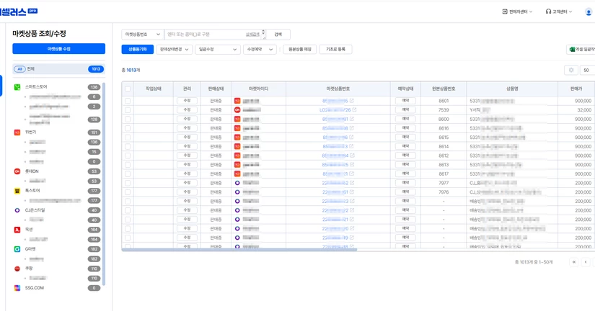Click the CJ온스타일 purple ring icon in sidebar

[17, 210]
